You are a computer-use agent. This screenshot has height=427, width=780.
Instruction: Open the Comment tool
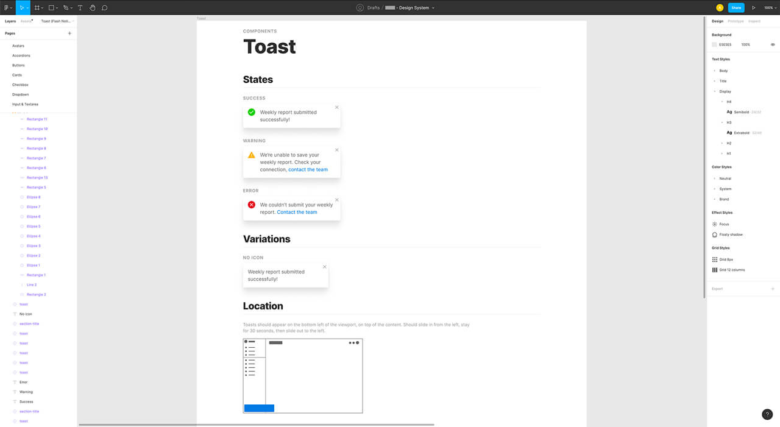(x=105, y=7)
